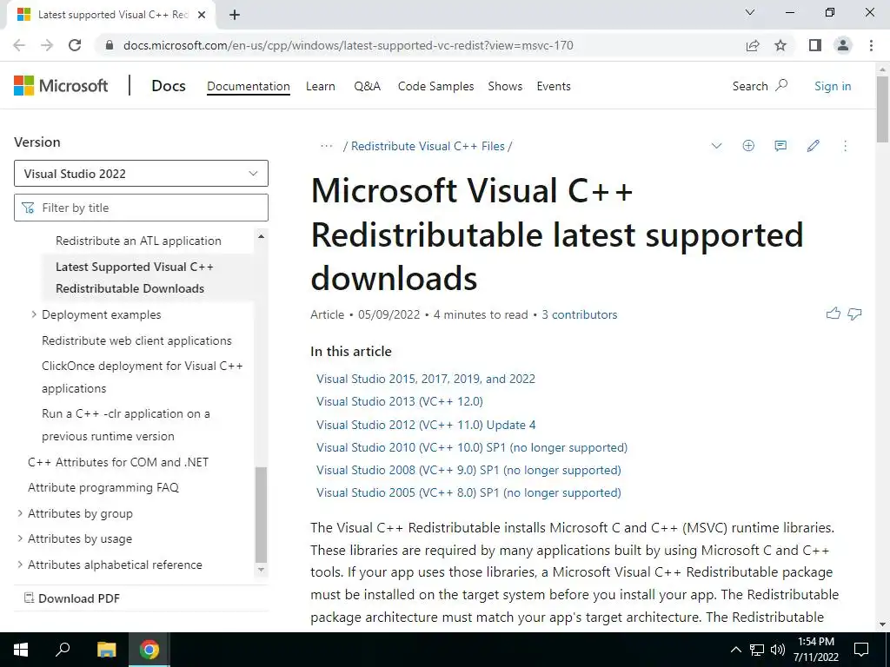This screenshot has width=890, height=667.
Task: Click the Microsoft logo
Action: click(x=61, y=86)
